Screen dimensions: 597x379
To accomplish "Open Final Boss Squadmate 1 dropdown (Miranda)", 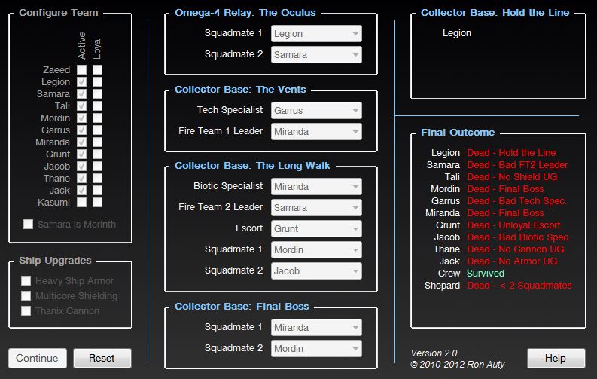I will click(x=316, y=328).
